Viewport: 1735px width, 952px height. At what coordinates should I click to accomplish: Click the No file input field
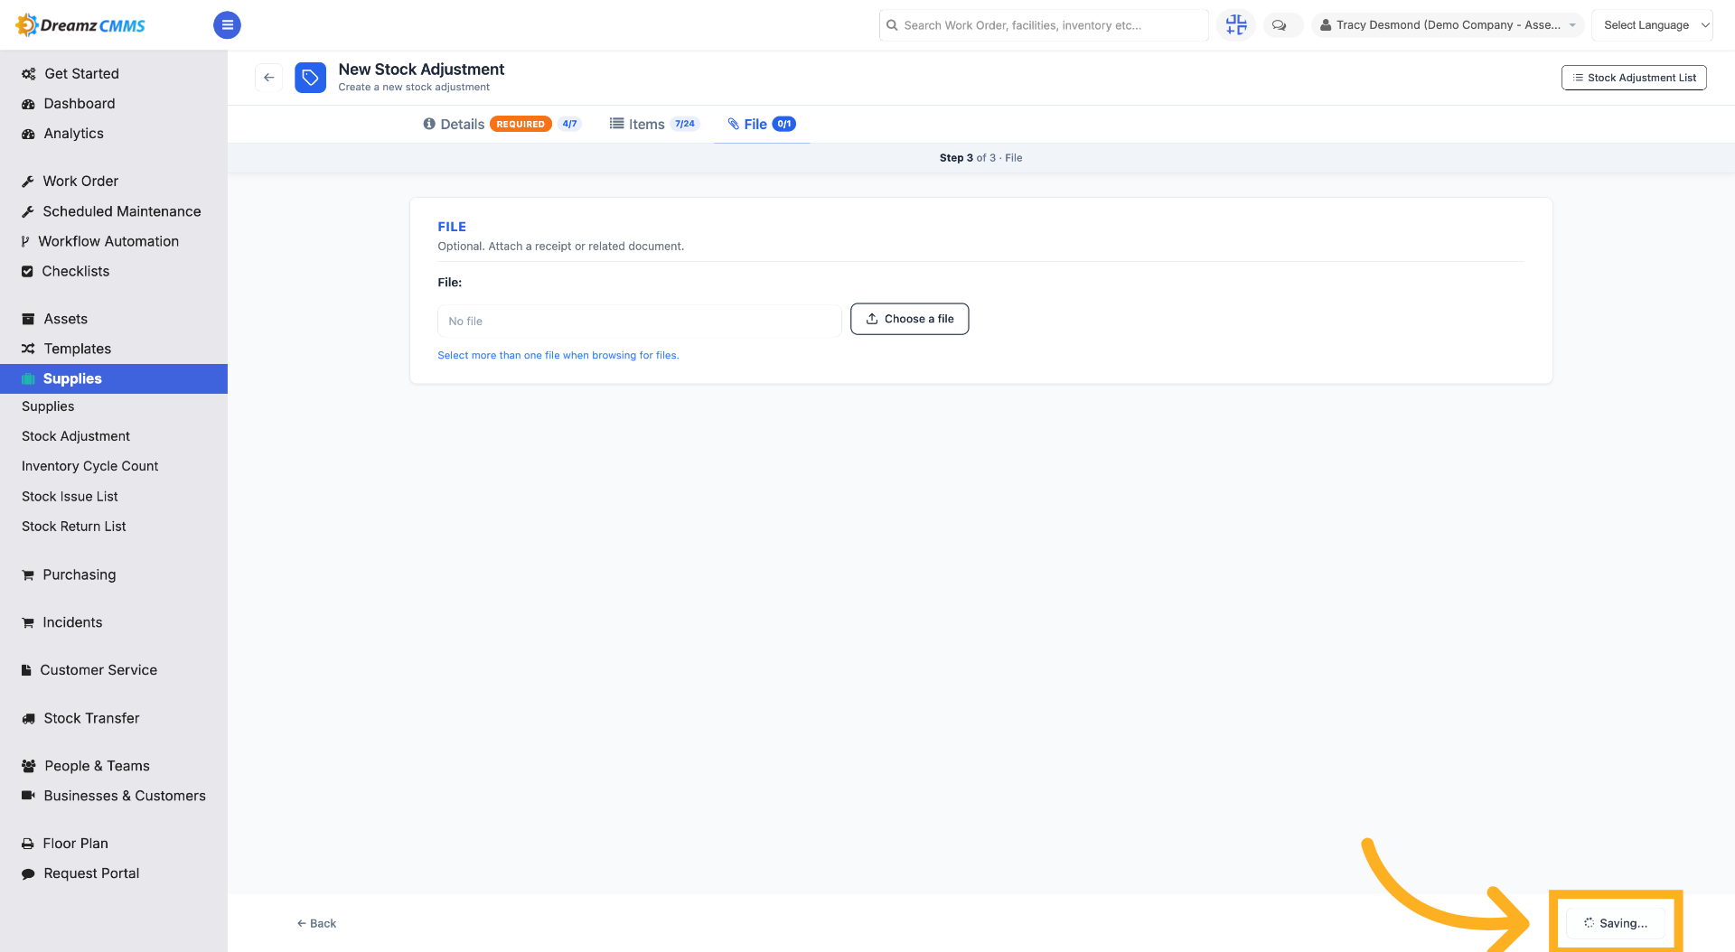pos(640,321)
